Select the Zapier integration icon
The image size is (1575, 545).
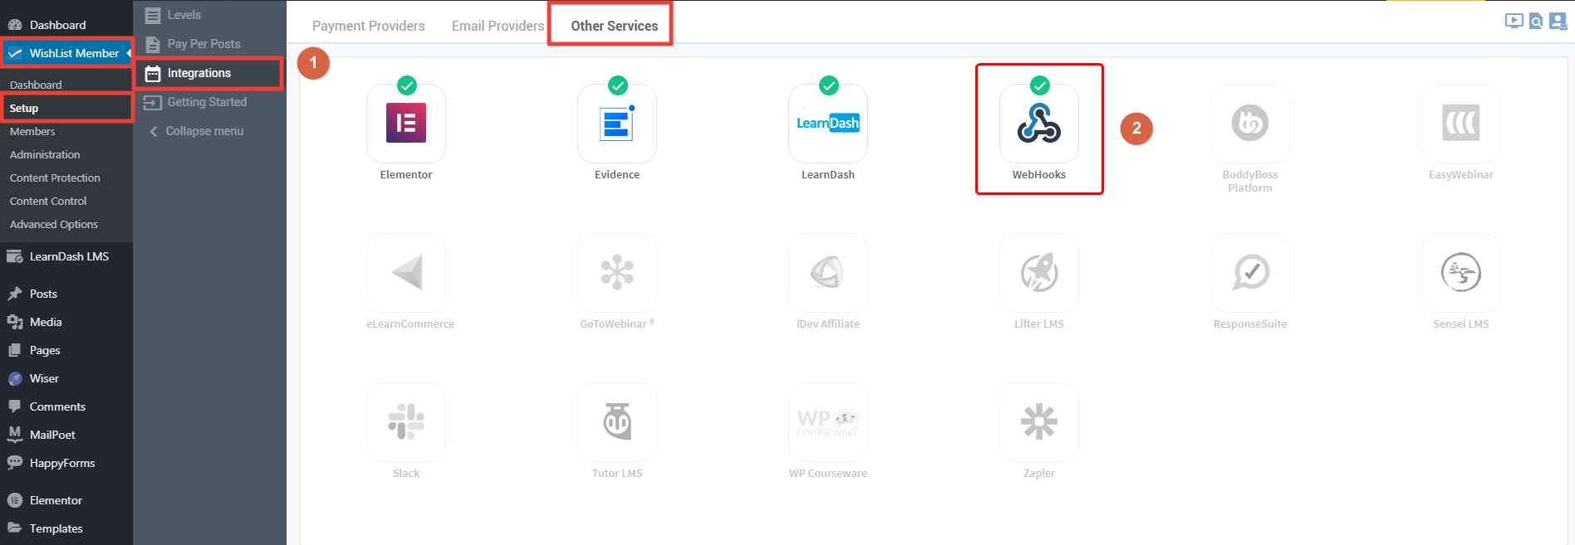pos(1039,422)
